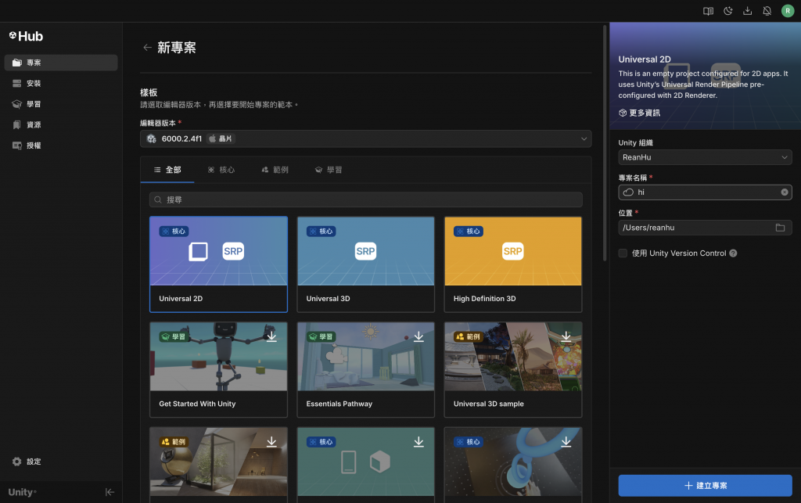This screenshot has width=801, height=503.
Task: Open the 專案 (Projects) sidebar item
Action: pos(61,63)
